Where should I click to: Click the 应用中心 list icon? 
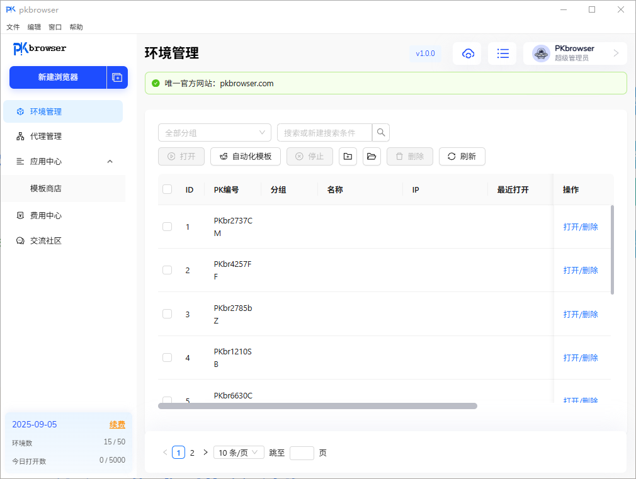20,161
